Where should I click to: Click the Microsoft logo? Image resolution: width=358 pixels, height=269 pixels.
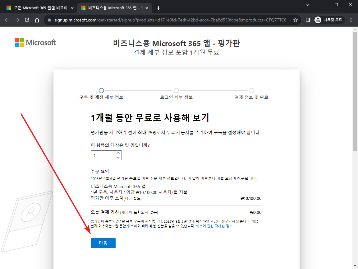tap(36, 42)
